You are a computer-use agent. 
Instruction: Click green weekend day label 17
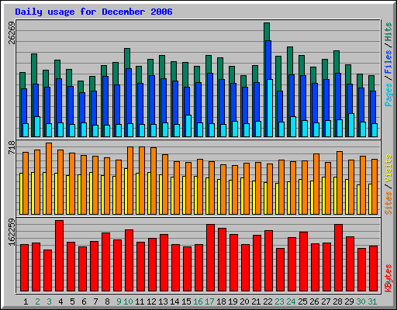click(x=209, y=301)
